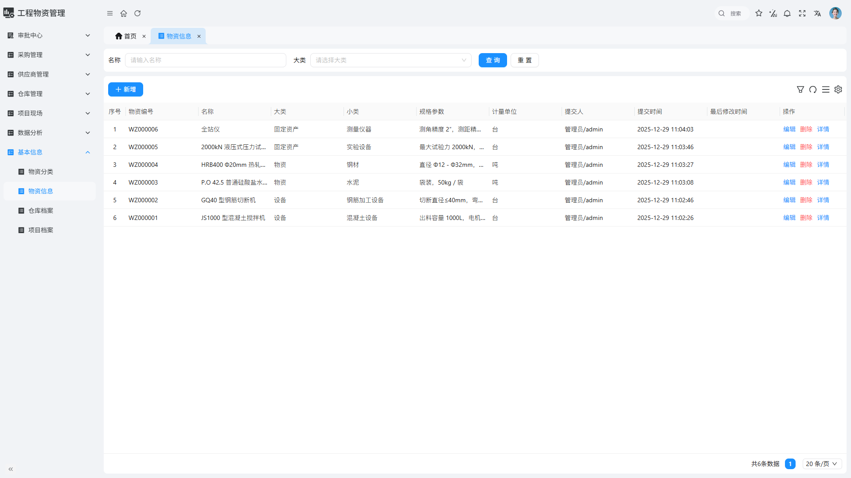Image resolution: width=851 pixels, height=478 pixels.
Task: Click the 名称 input field
Action: coord(205,60)
